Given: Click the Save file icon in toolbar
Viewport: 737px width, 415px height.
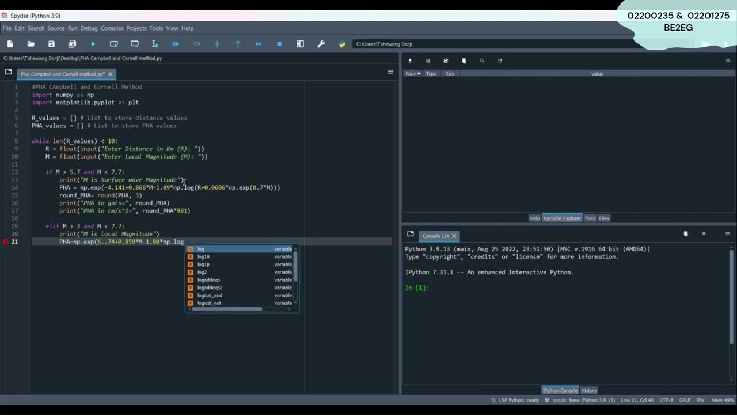Looking at the screenshot, I should tap(51, 44).
